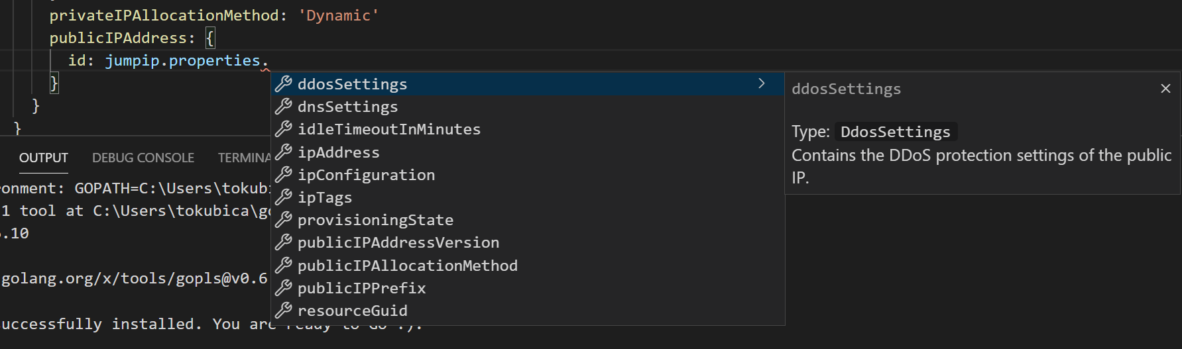Click the wrench icon beside ipConfiguration

[284, 175]
